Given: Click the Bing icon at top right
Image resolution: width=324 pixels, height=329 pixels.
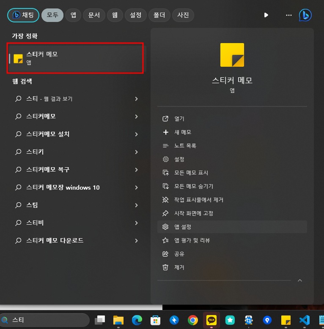Looking at the screenshot, I should point(305,15).
